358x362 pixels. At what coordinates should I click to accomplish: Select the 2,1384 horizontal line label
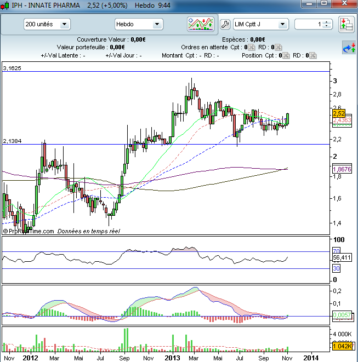(12, 141)
